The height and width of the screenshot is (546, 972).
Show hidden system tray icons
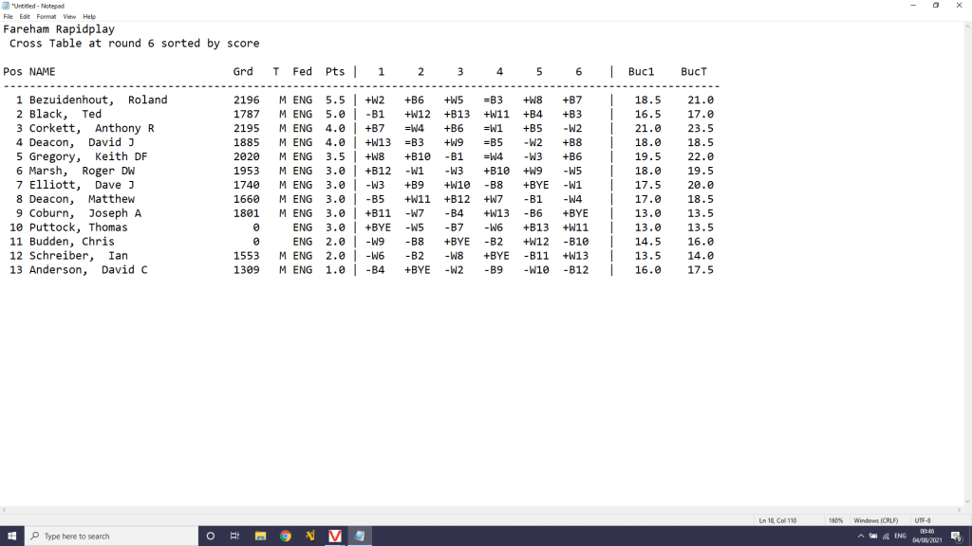860,536
